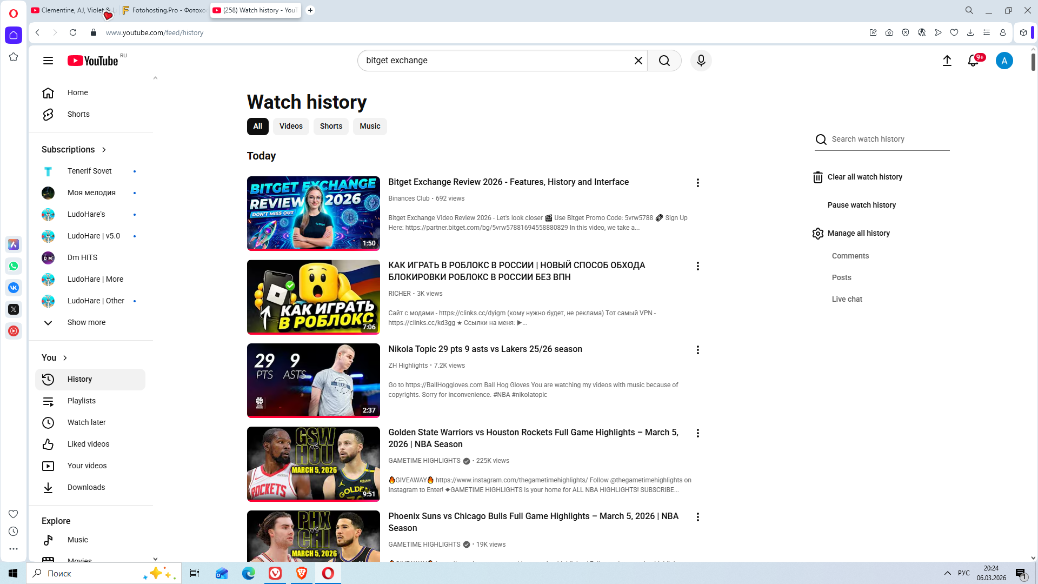Image resolution: width=1038 pixels, height=584 pixels.
Task: Expand Show more subscriptions
Action: [x=86, y=322]
